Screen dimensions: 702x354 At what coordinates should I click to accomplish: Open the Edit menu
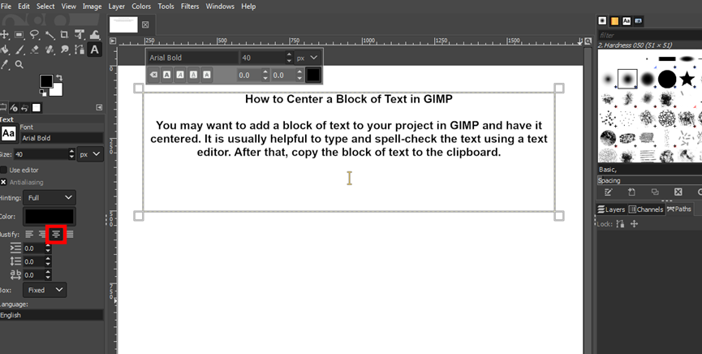[24, 6]
